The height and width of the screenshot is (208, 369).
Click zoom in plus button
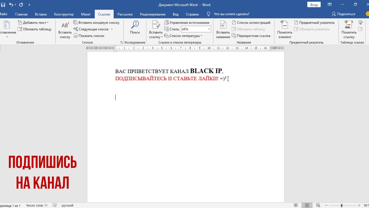click(359, 205)
